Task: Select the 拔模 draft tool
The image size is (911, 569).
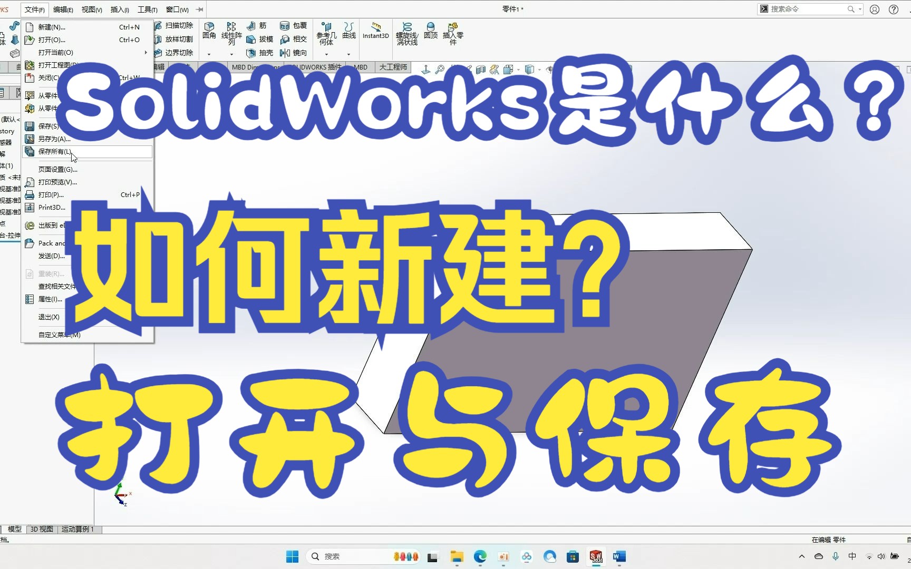Action: [x=260, y=39]
